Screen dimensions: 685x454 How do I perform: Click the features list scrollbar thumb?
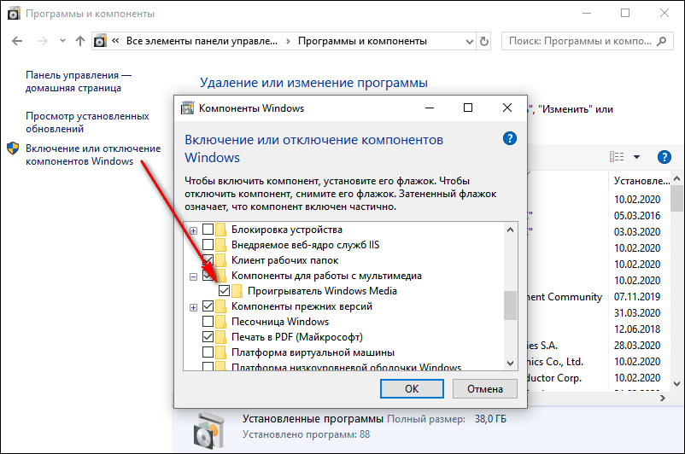(x=510, y=306)
